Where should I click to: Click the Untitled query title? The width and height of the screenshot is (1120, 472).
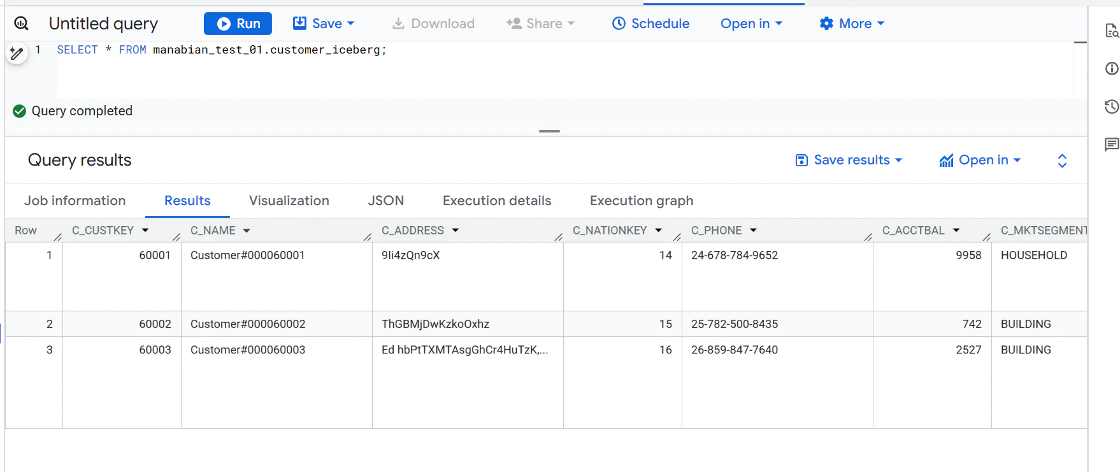point(103,24)
